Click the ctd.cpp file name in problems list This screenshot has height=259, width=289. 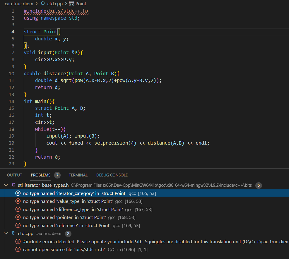tap(25, 234)
